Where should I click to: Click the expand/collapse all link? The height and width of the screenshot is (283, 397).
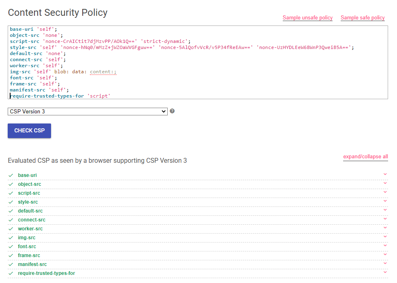tap(365, 156)
